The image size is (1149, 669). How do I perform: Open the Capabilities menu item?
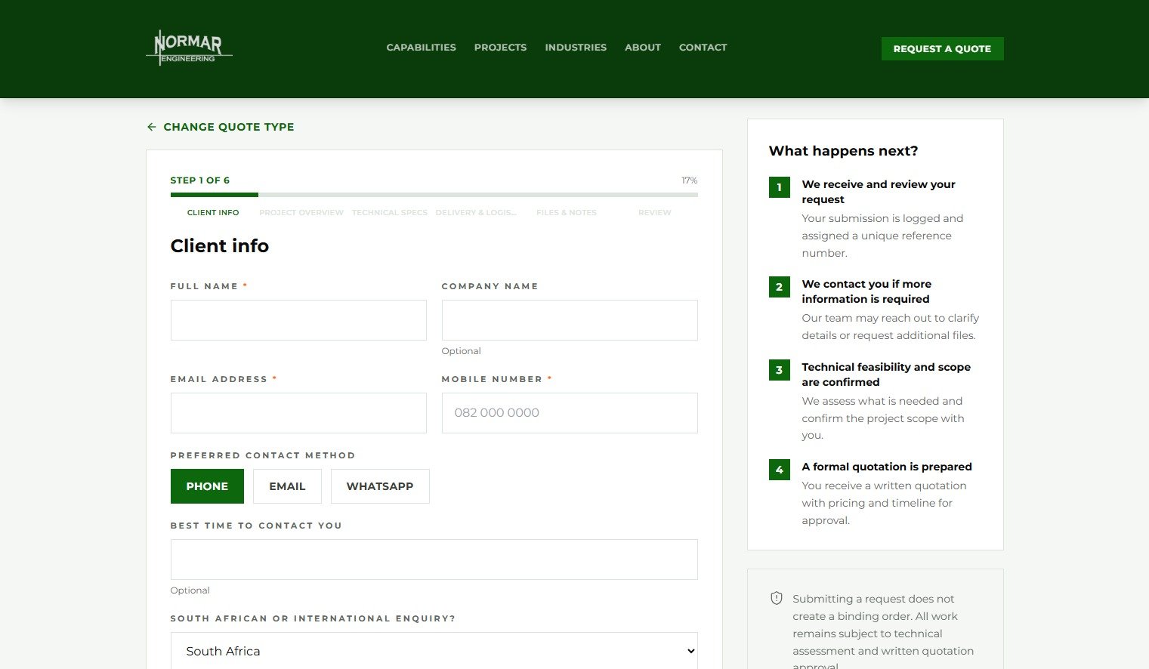pyautogui.click(x=422, y=48)
